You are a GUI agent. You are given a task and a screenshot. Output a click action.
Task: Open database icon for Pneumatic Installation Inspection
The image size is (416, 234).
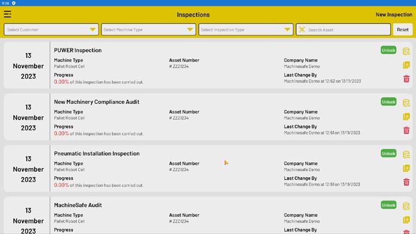(x=406, y=155)
